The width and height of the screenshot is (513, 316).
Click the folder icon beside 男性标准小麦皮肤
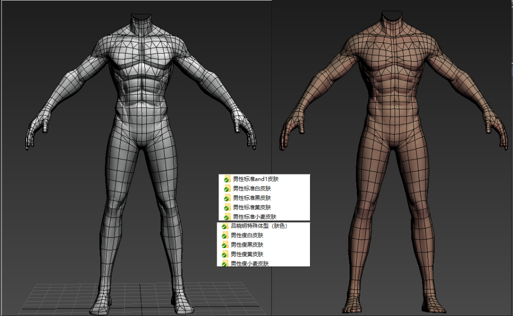tap(227, 217)
